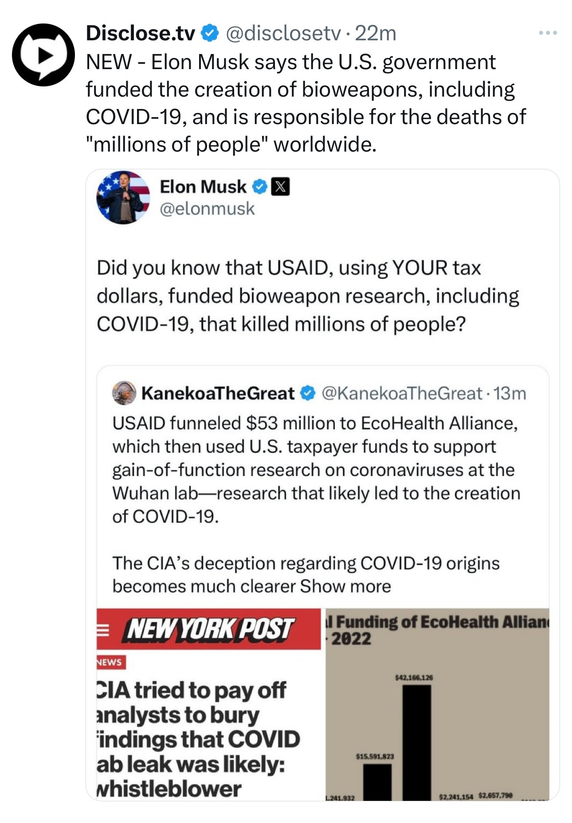Click the KanekoaTheGreat 13m timestamp
This screenshot has height=823, width=572.
click(x=510, y=393)
